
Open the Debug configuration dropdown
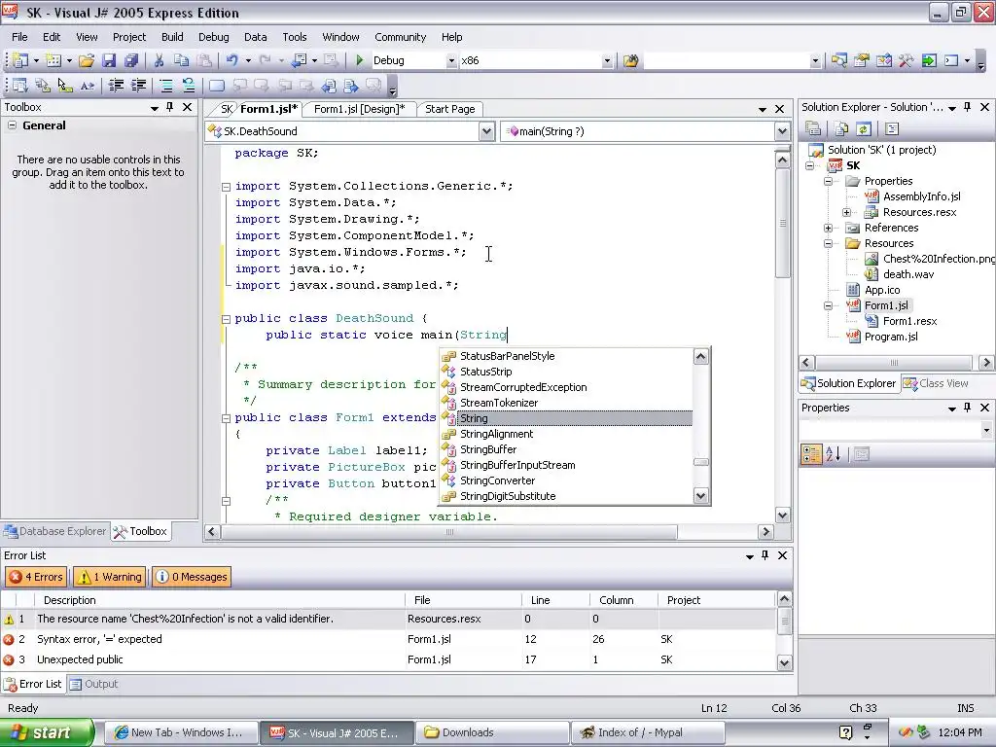pyautogui.click(x=451, y=61)
